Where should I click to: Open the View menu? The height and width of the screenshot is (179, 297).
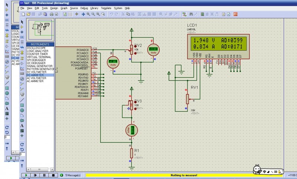29,8
